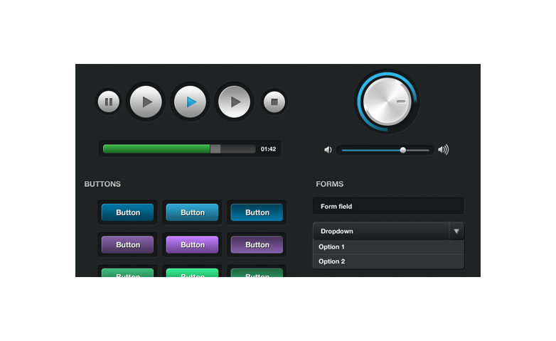Viewport: 556px width, 341px height.
Task: Click the light blue middle Button
Action: point(192,212)
